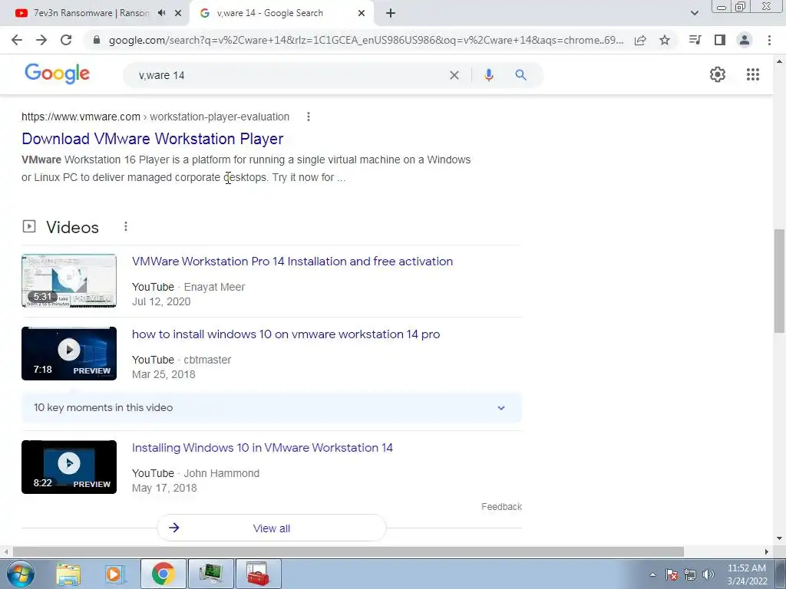This screenshot has height=589, width=786.
Task: Play the 8:22 video thumbnail
Action: pyautogui.click(x=69, y=467)
